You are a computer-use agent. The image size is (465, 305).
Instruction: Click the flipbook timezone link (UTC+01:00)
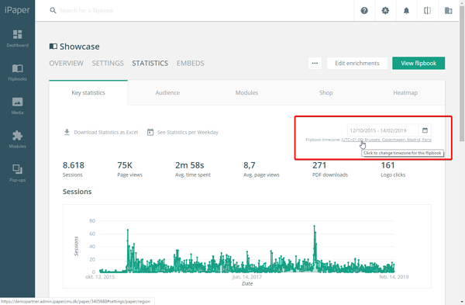pos(386,140)
